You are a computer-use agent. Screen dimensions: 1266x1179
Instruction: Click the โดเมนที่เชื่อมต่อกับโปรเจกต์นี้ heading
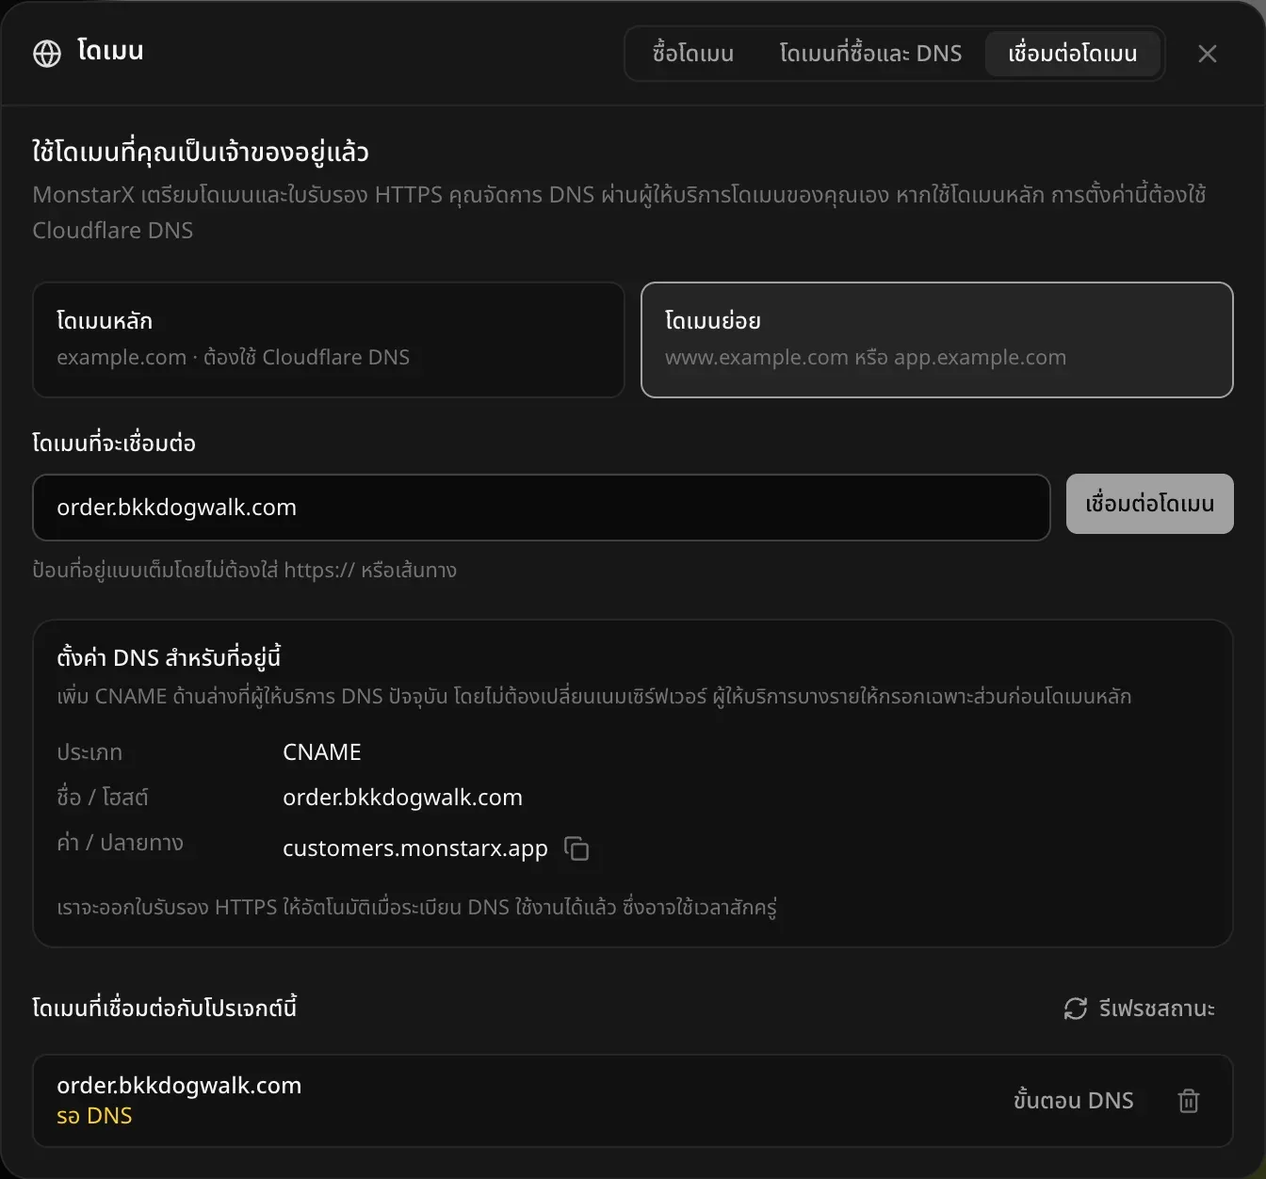pyautogui.click(x=165, y=1009)
